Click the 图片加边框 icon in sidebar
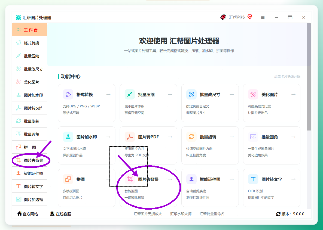This screenshot has height=230, width=323. click(x=19, y=199)
